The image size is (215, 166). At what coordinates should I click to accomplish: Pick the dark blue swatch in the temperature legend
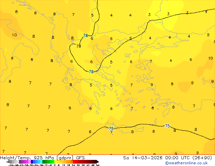coord(32,162)
